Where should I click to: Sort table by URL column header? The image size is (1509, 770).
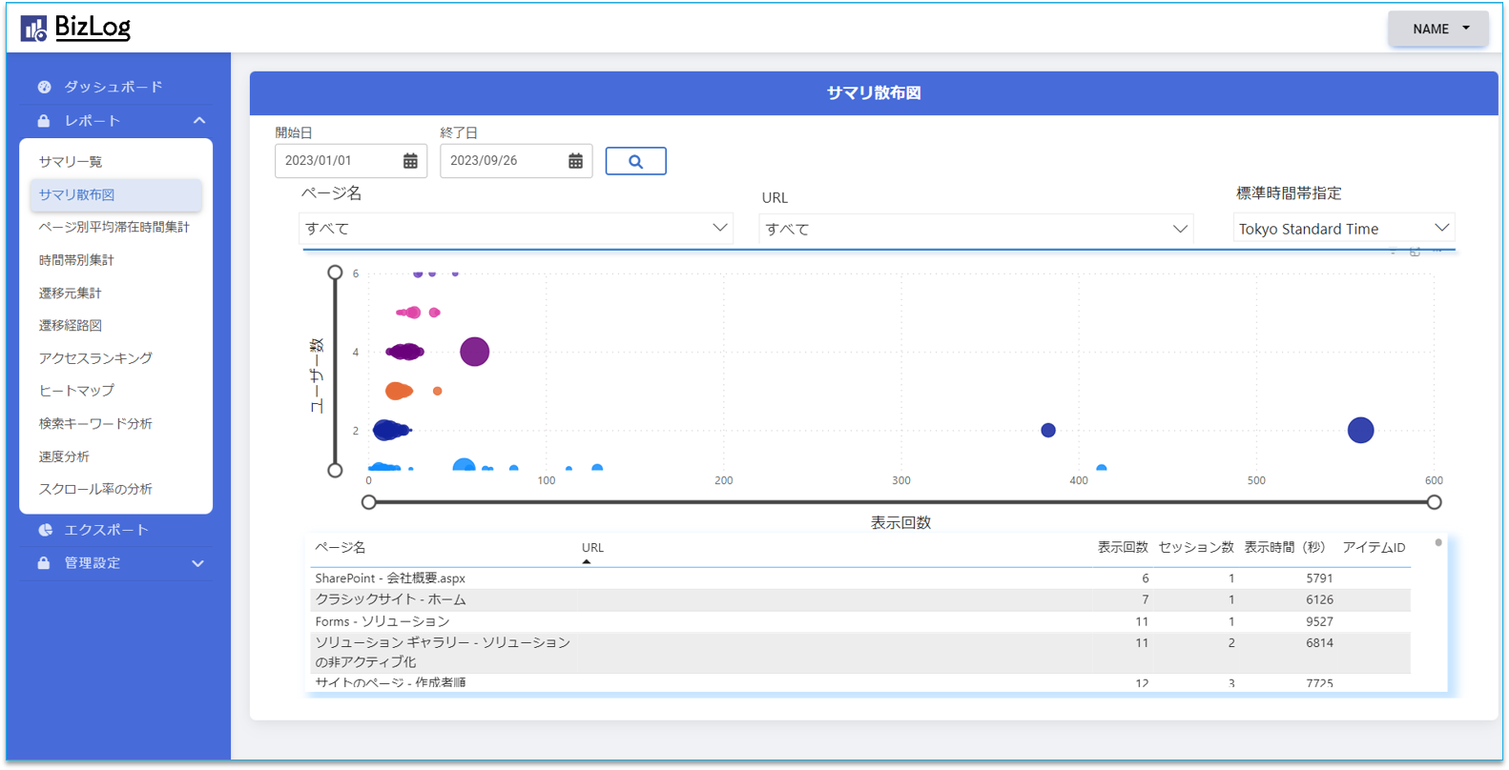pyautogui.click(x=592, y=548)
